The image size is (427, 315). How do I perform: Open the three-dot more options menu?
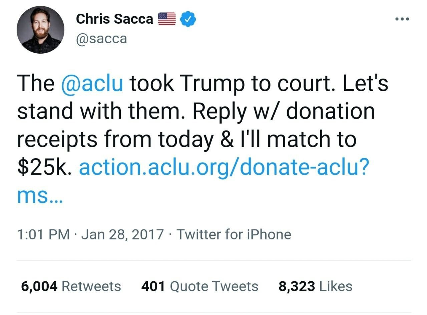(x=402, y=19)
